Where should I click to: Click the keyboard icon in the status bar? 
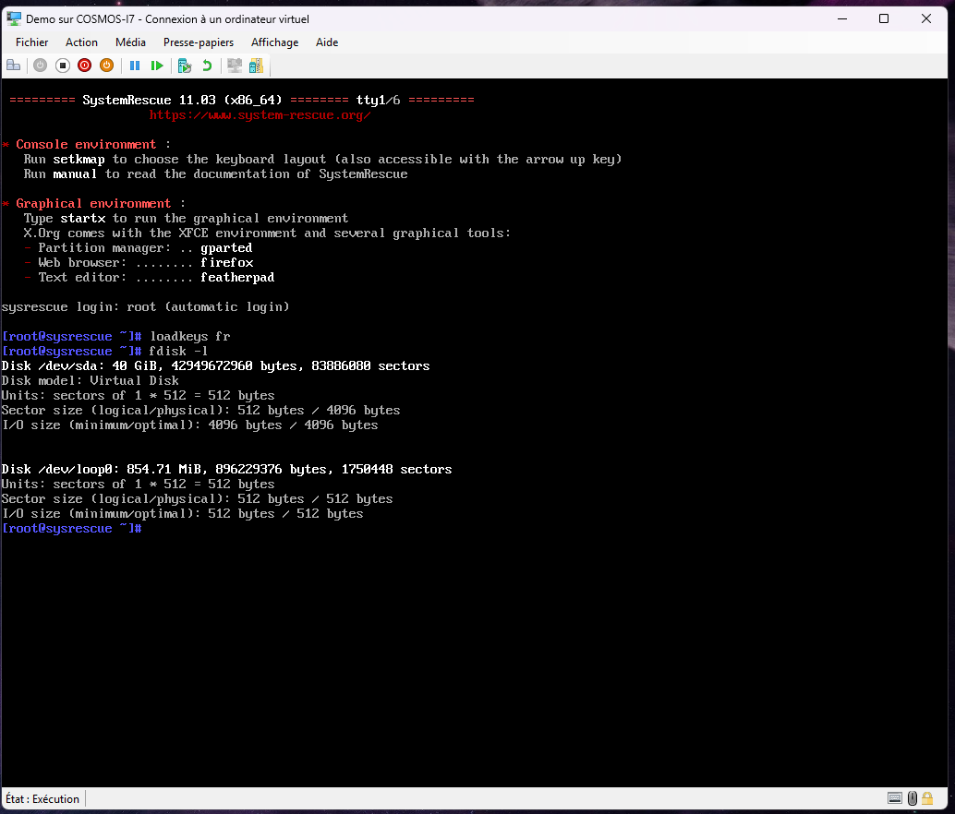895,798
